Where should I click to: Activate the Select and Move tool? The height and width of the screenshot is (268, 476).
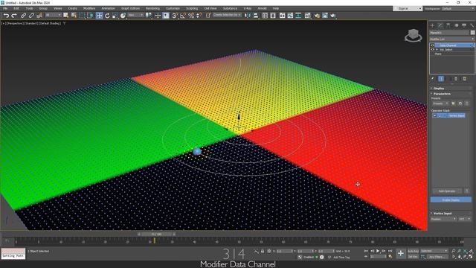click(99, 16)
